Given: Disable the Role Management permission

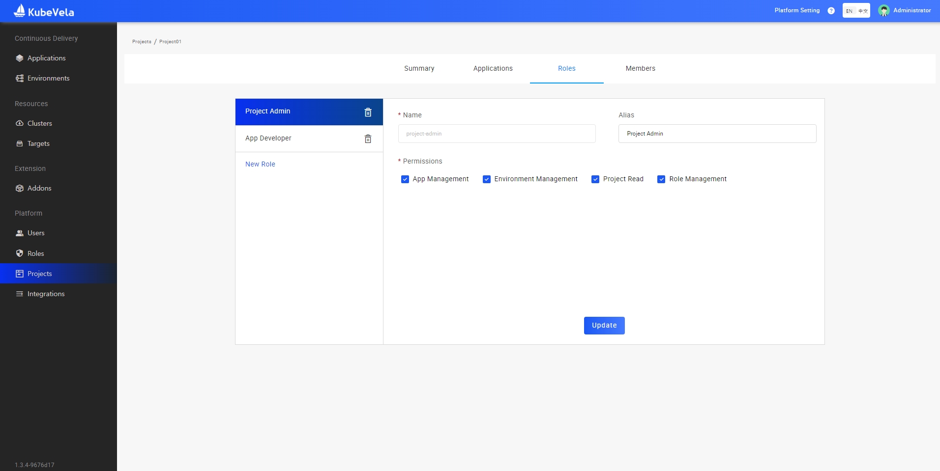Looking at the screenshot, I should 661,179.
